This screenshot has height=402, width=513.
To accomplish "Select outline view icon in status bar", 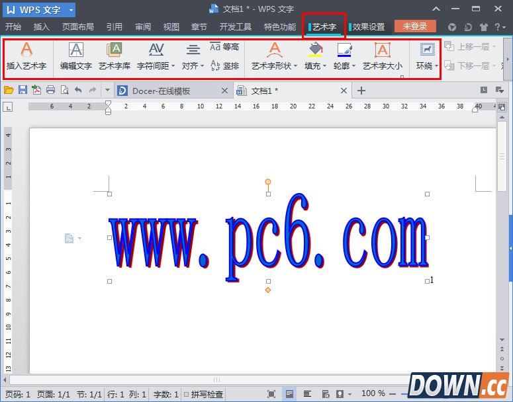I will coord(307,394).
